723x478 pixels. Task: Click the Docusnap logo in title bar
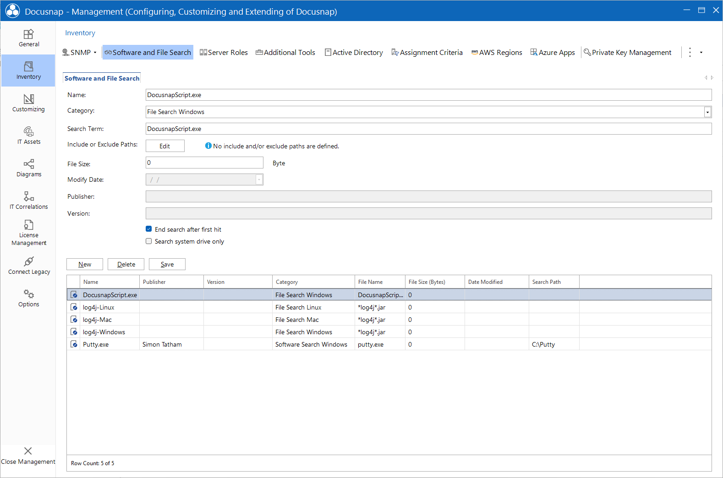pos(12,11)
